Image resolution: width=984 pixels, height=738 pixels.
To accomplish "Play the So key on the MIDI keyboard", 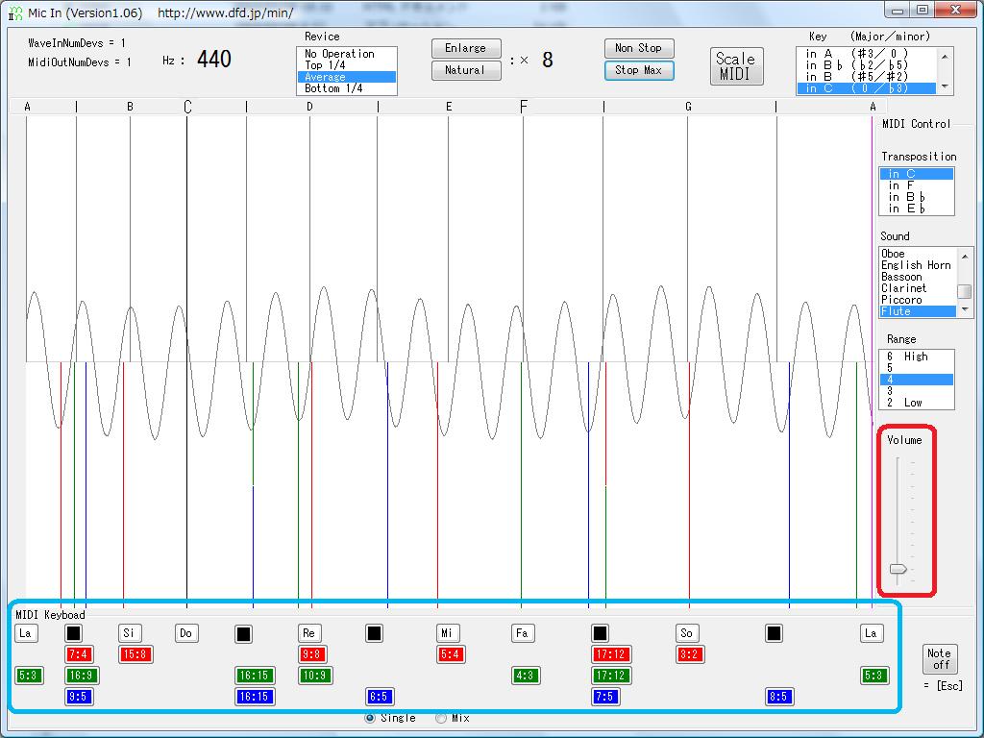I will click(x=687, y=633).
